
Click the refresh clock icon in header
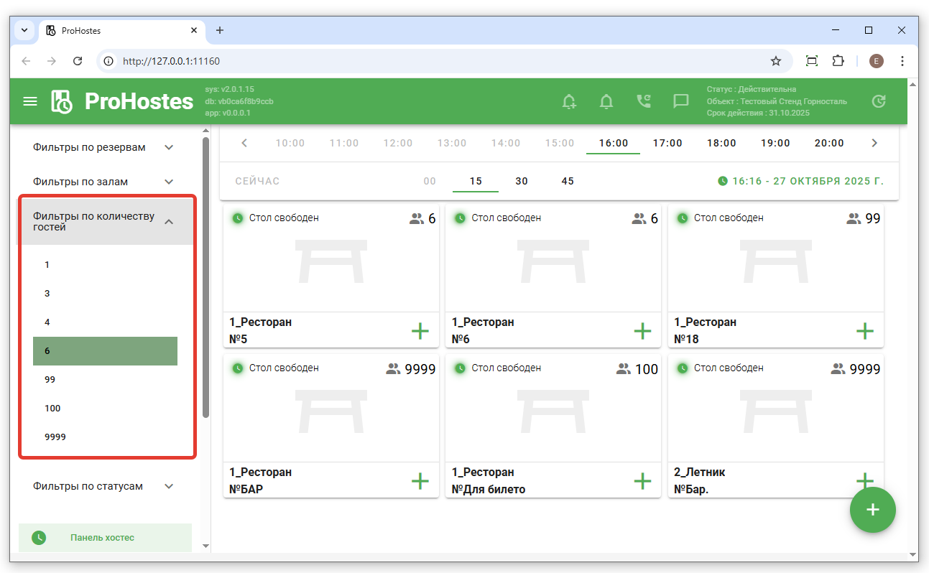(x=878, y=101)
